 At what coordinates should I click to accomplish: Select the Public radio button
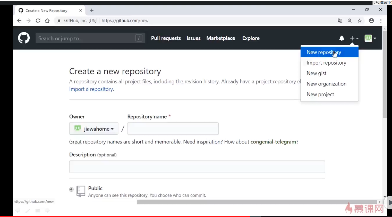(x=71, y=189)
